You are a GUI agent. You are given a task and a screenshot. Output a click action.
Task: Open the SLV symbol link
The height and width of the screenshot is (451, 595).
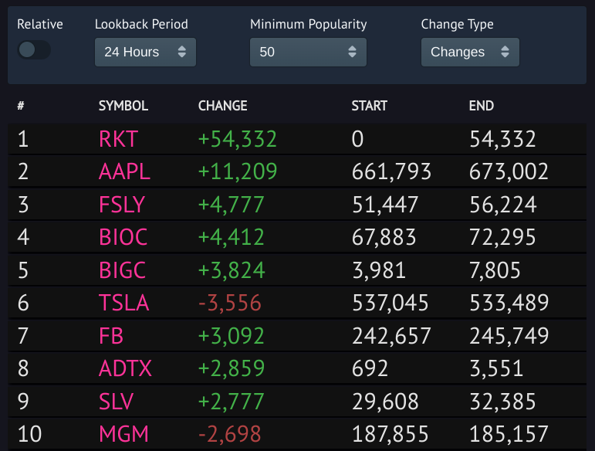click(116, 402)
